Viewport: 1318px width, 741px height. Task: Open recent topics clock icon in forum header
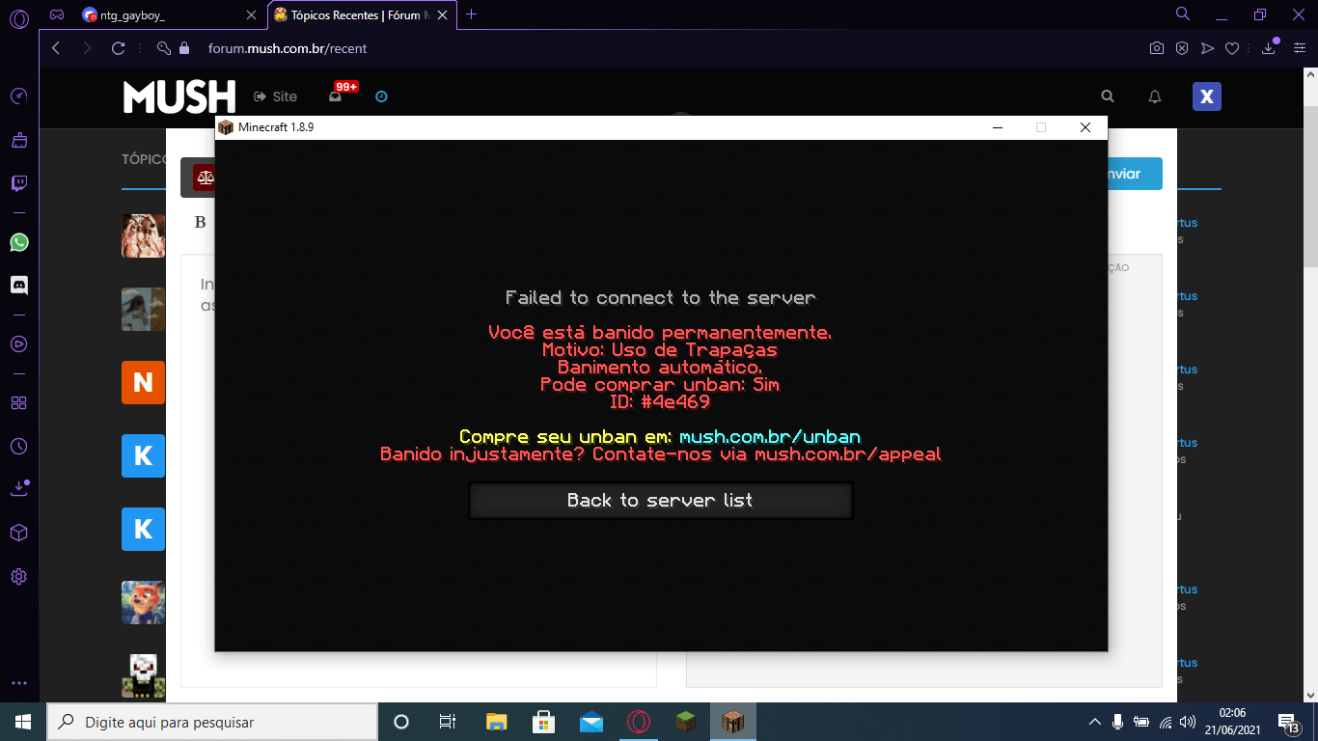[x=381, y=96]
